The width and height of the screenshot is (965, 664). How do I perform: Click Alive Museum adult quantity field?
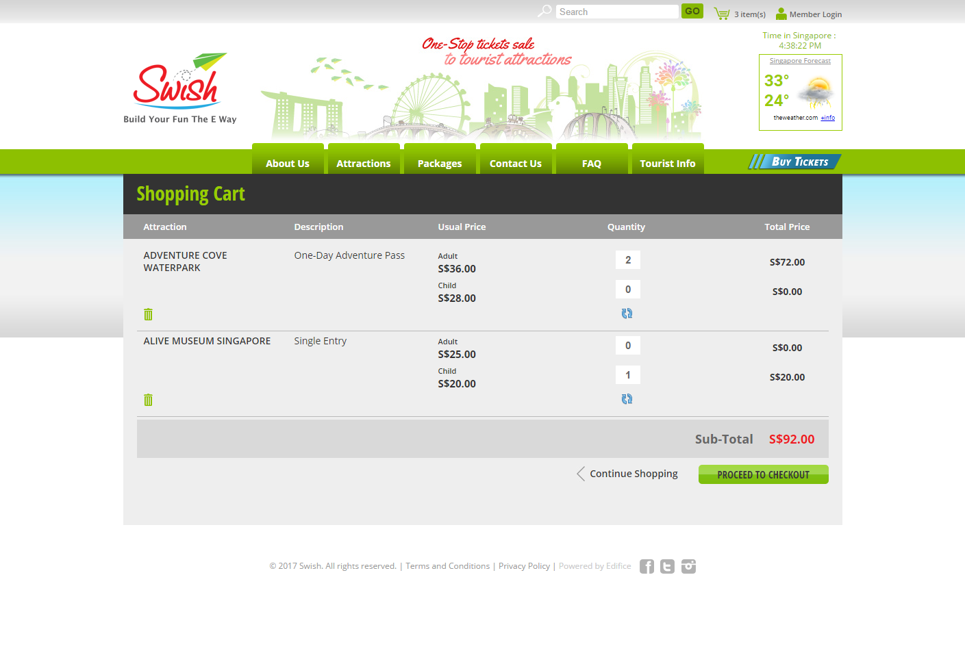coord(628,346)
